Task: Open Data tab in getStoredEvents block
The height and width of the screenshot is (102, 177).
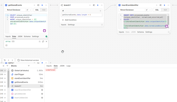Action: pyautogui.click(x=14, y=37)
